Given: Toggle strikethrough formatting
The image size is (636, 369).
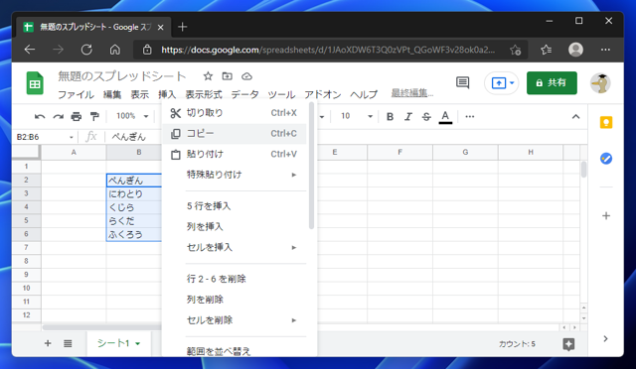Looking at the screenshot, I should click(x=426, y=117).
